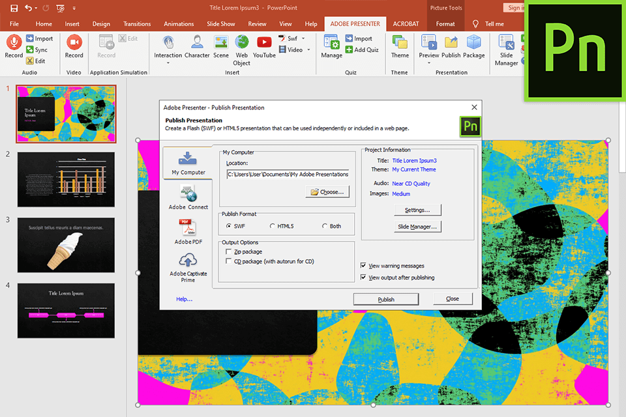
Task: Select slide 4 thumbnail with pink timeline
Action: pos(66,311)
